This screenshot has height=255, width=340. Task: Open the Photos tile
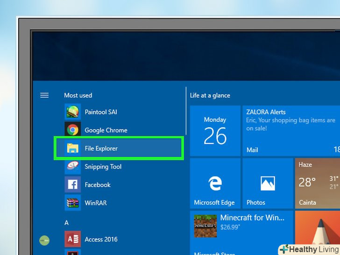point(268,184)
